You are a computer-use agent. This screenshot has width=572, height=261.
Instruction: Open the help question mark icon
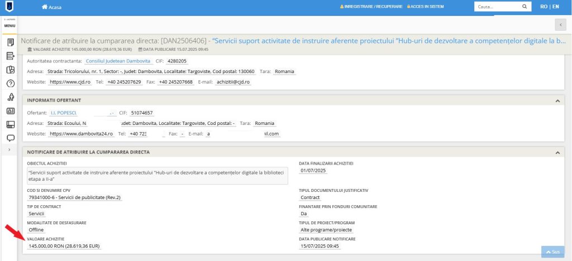(10, 84)
